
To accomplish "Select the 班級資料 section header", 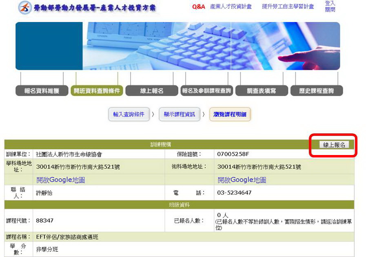I will (x=179, y=205).
